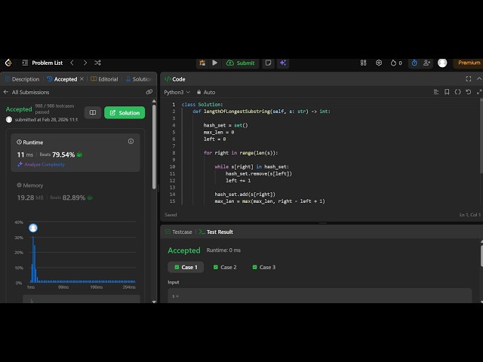The width and height of the screenshot is (483, 362).
Task: Click the avatar marker on runtime chart
Action: coord(33,228)
